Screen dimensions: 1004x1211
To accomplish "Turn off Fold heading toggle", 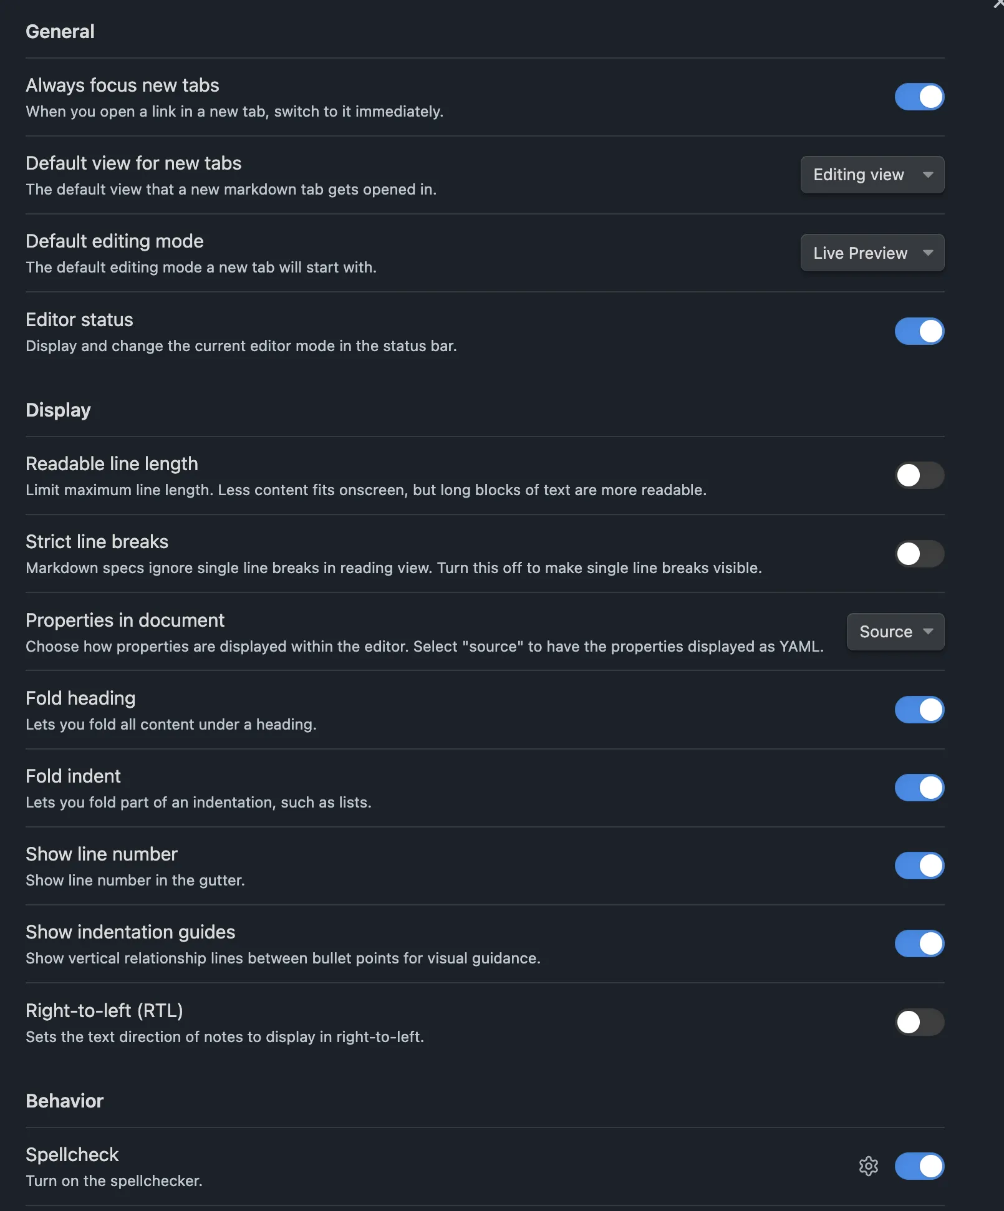I will 919,710.
